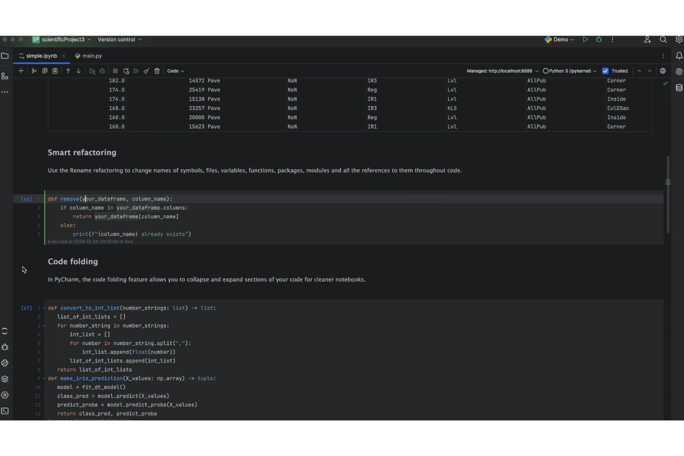Open Managed localhost:8888 server dropdown

502,71
